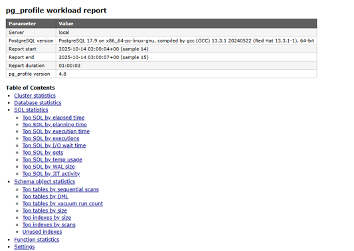Open Top SQL by planning time
The image size is (354, 251).
click(54, 125)
